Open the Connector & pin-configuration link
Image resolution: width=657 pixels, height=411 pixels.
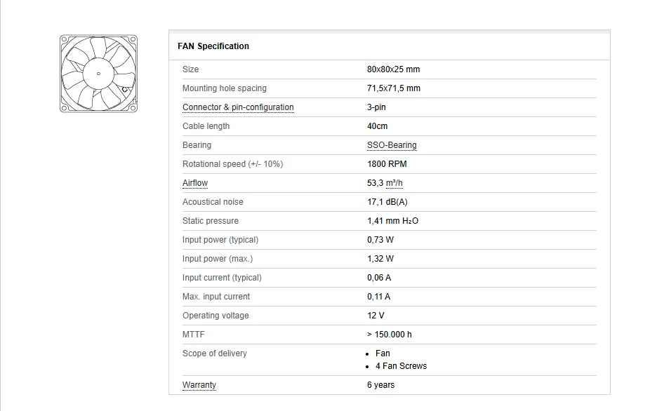pos(238,107)
